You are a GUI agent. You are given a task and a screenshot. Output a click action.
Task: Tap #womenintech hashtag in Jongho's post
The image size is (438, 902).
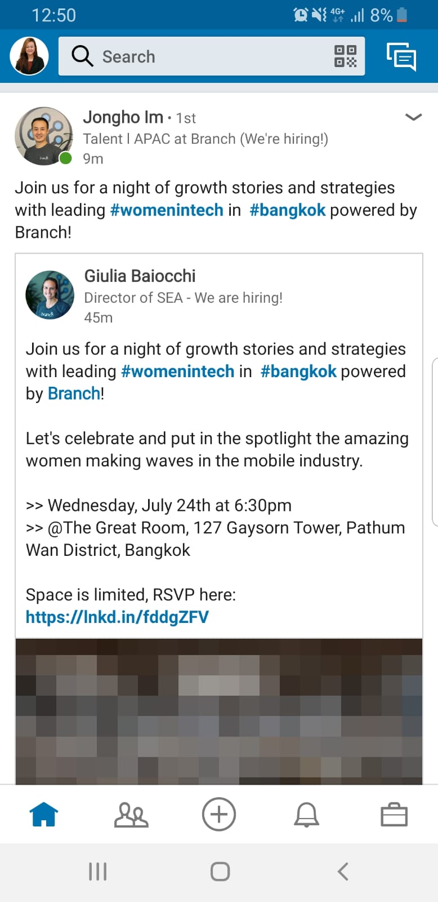[167, 210]
